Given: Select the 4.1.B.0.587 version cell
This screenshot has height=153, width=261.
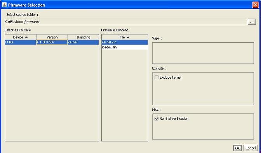Looking at the screenshot, I should tap(52, 42).
